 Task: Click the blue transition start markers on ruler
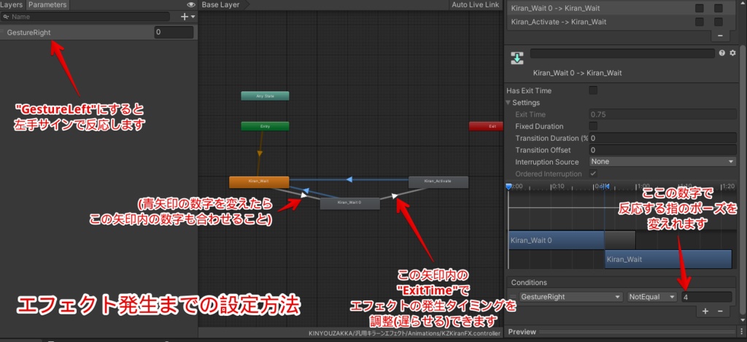pyautogui.click(x=605, y=186)
